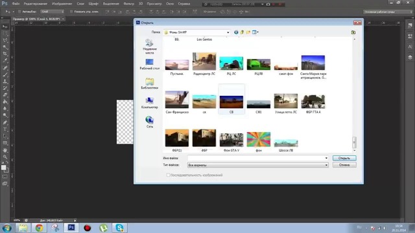This screenshot has width=415, height=233.
Task: Go up one folder level in dialog
Action: (242, 32)
